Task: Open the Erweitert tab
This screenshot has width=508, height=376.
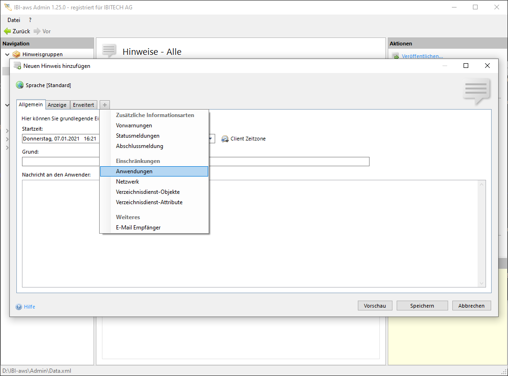Action: pos(83,105)
